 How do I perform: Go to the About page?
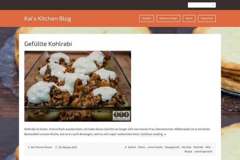click(189, 18)
